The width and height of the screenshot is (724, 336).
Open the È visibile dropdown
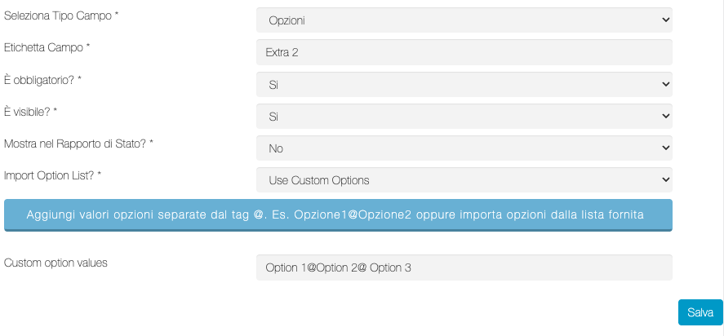[x=464, y=116]
